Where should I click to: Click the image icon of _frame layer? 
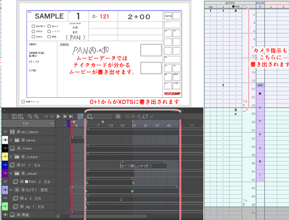click(x=12, y=148)
